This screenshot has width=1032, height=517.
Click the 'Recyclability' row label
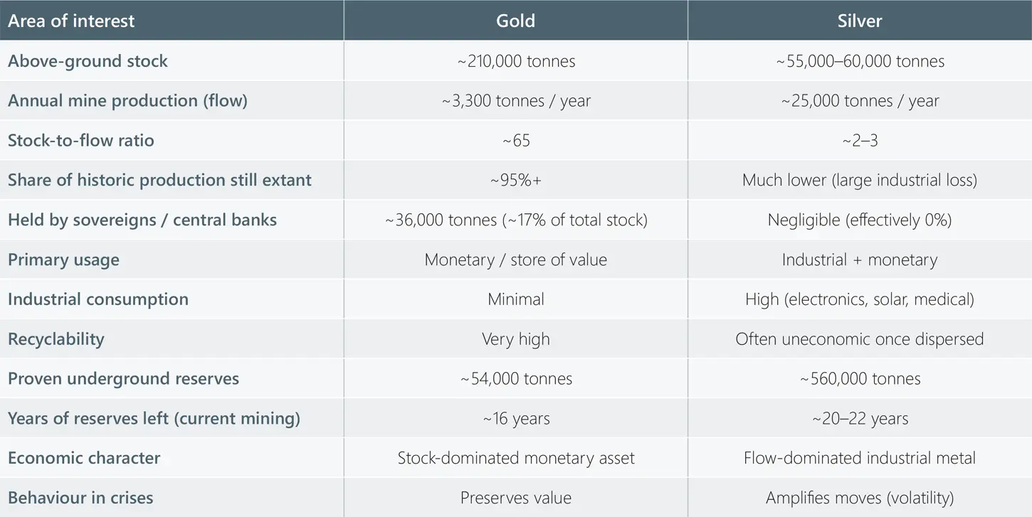point(56,339)
